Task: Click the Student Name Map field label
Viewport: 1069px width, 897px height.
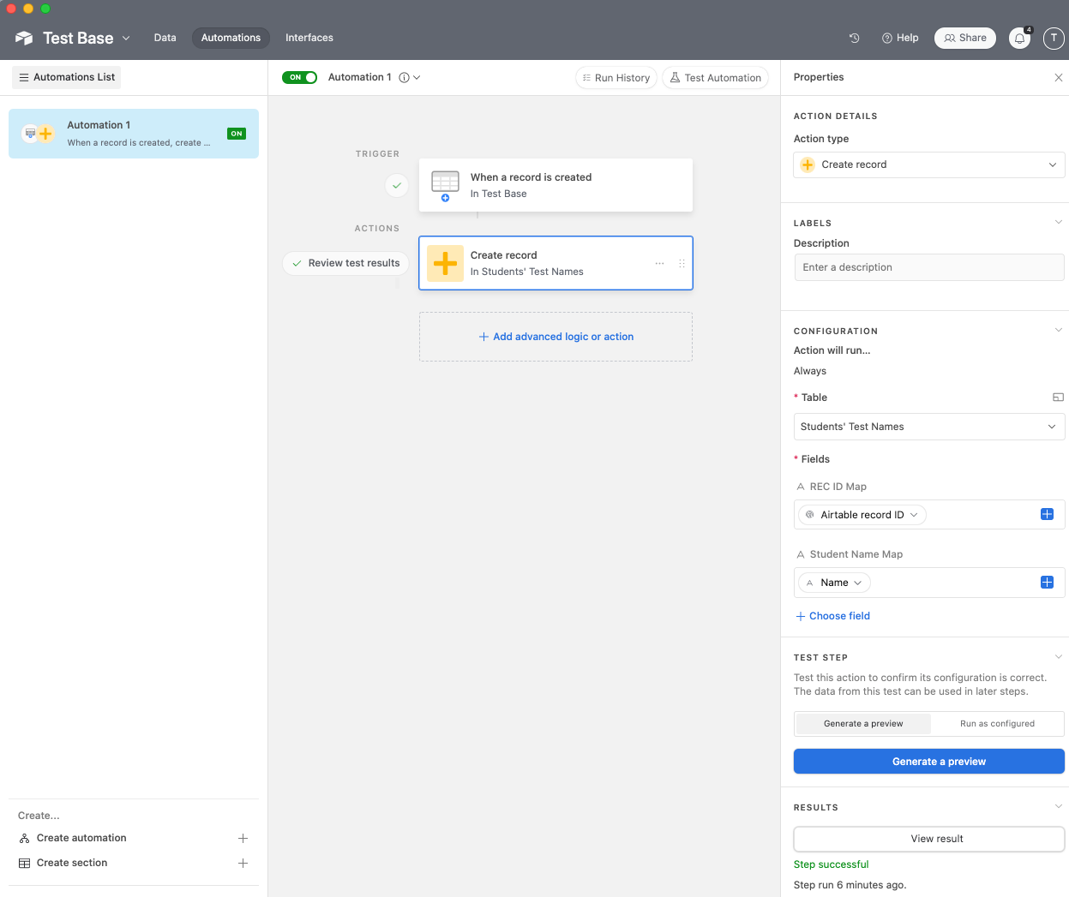Action: pos(856,554)
